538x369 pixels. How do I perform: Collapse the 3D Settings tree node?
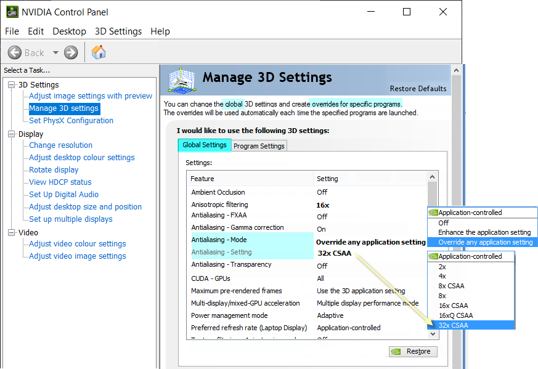click(11, 85)
